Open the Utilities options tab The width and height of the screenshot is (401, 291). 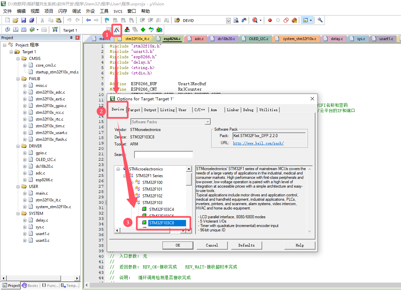268,110
